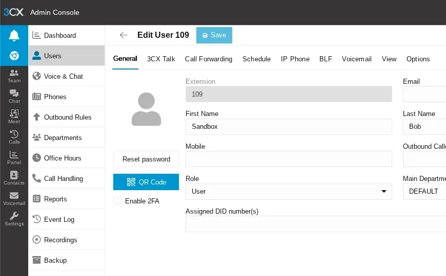The image size is (446, 276).
Task: Click the notification bell icon
Action: [14, 35]
